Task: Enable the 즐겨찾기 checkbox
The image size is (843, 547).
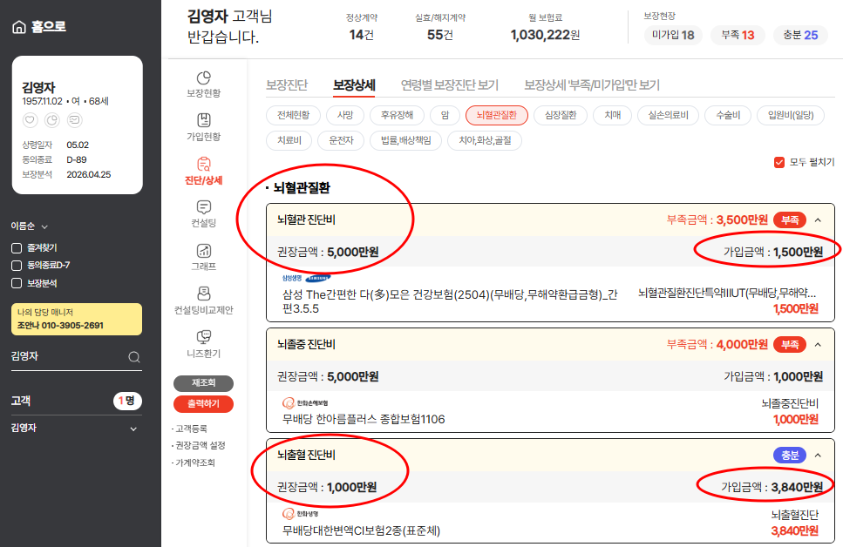Action: [18, 246]
